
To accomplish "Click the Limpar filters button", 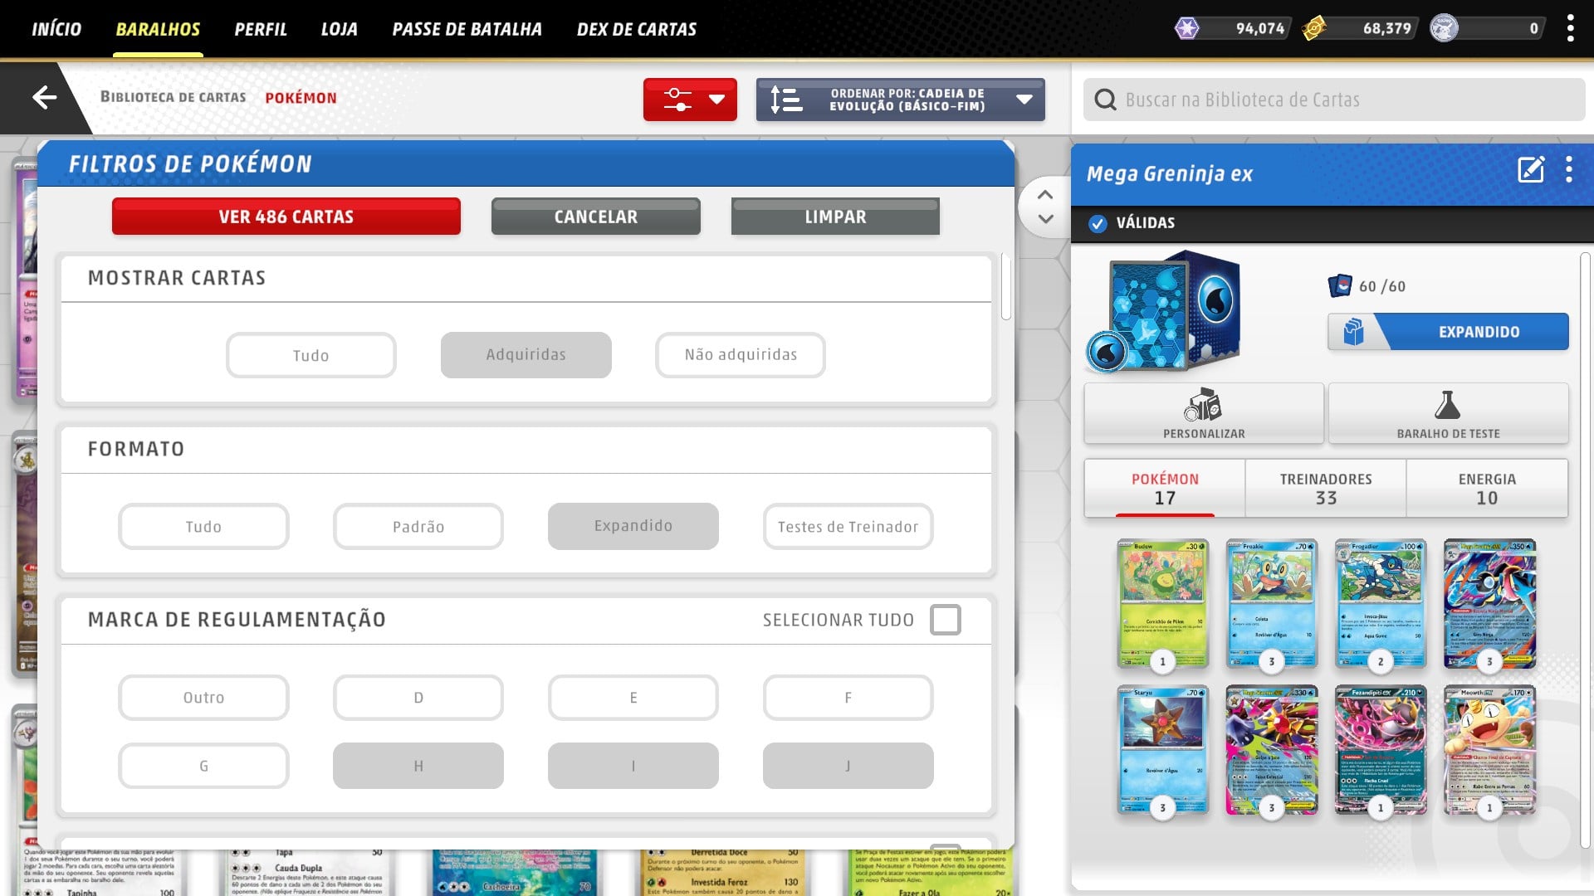I will point(835,217).
